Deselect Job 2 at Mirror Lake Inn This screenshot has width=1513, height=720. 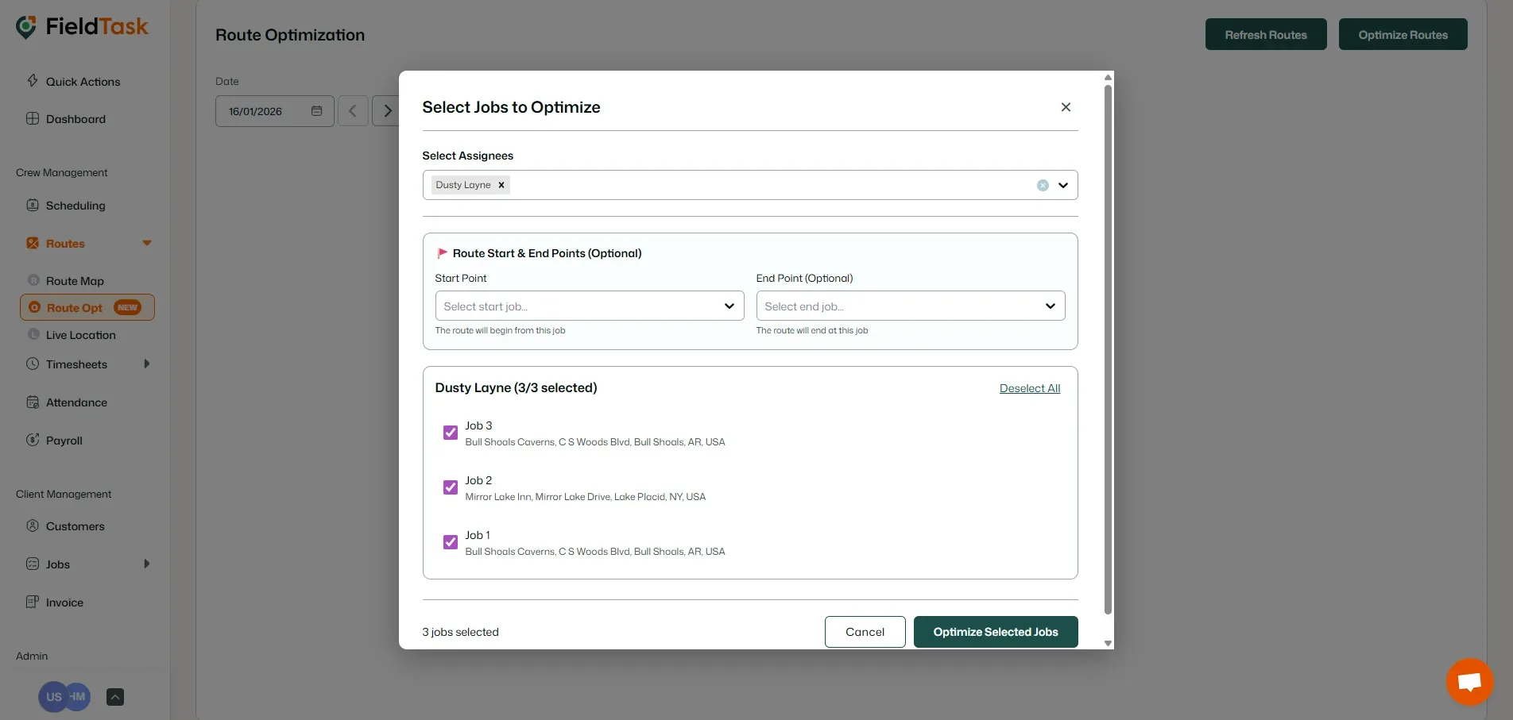pyautogui.click(x=450, y=487)
